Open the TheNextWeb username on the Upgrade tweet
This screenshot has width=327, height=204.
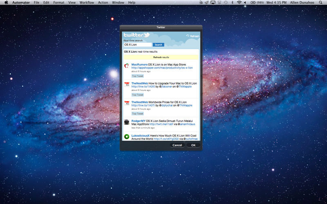coord(139,83)
